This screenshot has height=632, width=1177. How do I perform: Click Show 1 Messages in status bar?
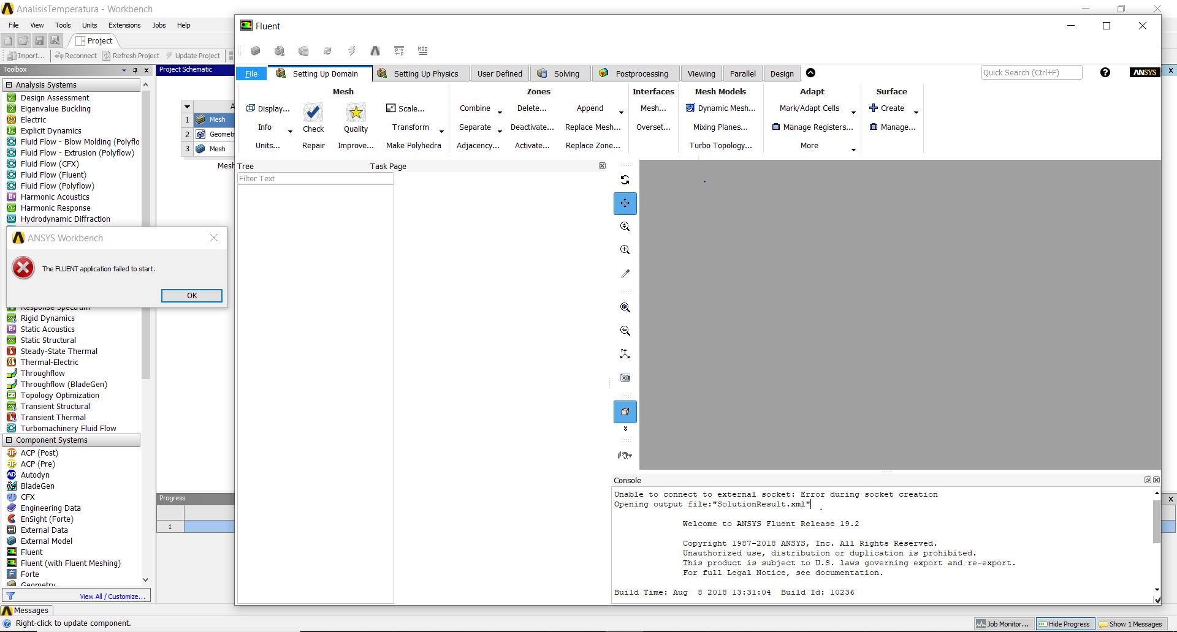[x=1131, y=624]
